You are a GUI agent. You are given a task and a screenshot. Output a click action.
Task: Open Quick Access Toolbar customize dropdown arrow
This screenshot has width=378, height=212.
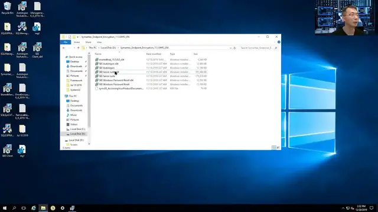click(77, 37)
